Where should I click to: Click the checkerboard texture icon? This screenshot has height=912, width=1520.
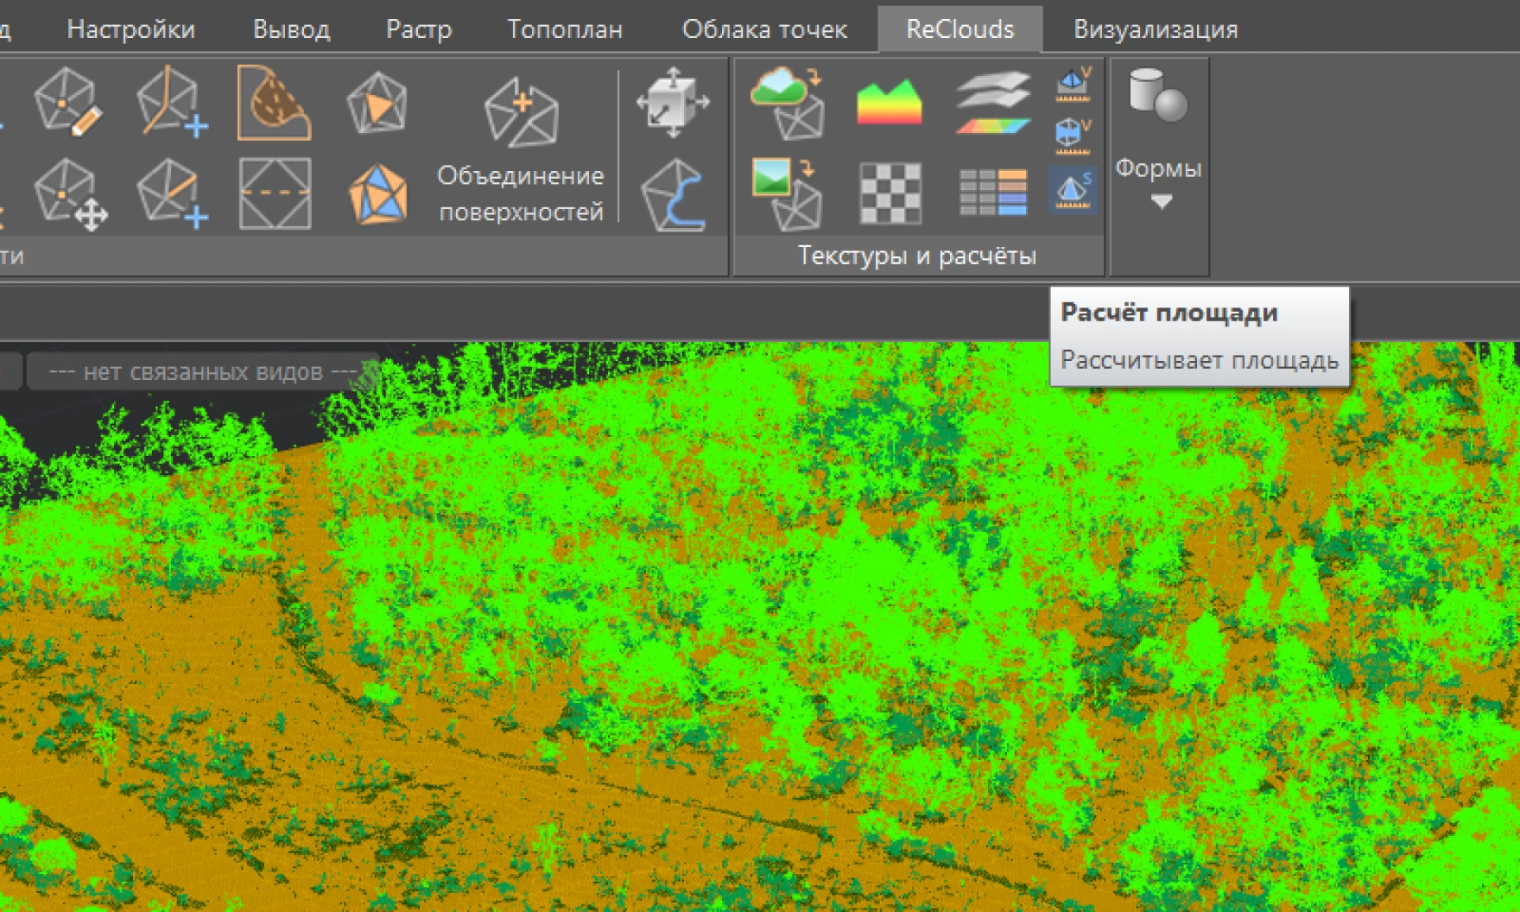pos(890,194)
